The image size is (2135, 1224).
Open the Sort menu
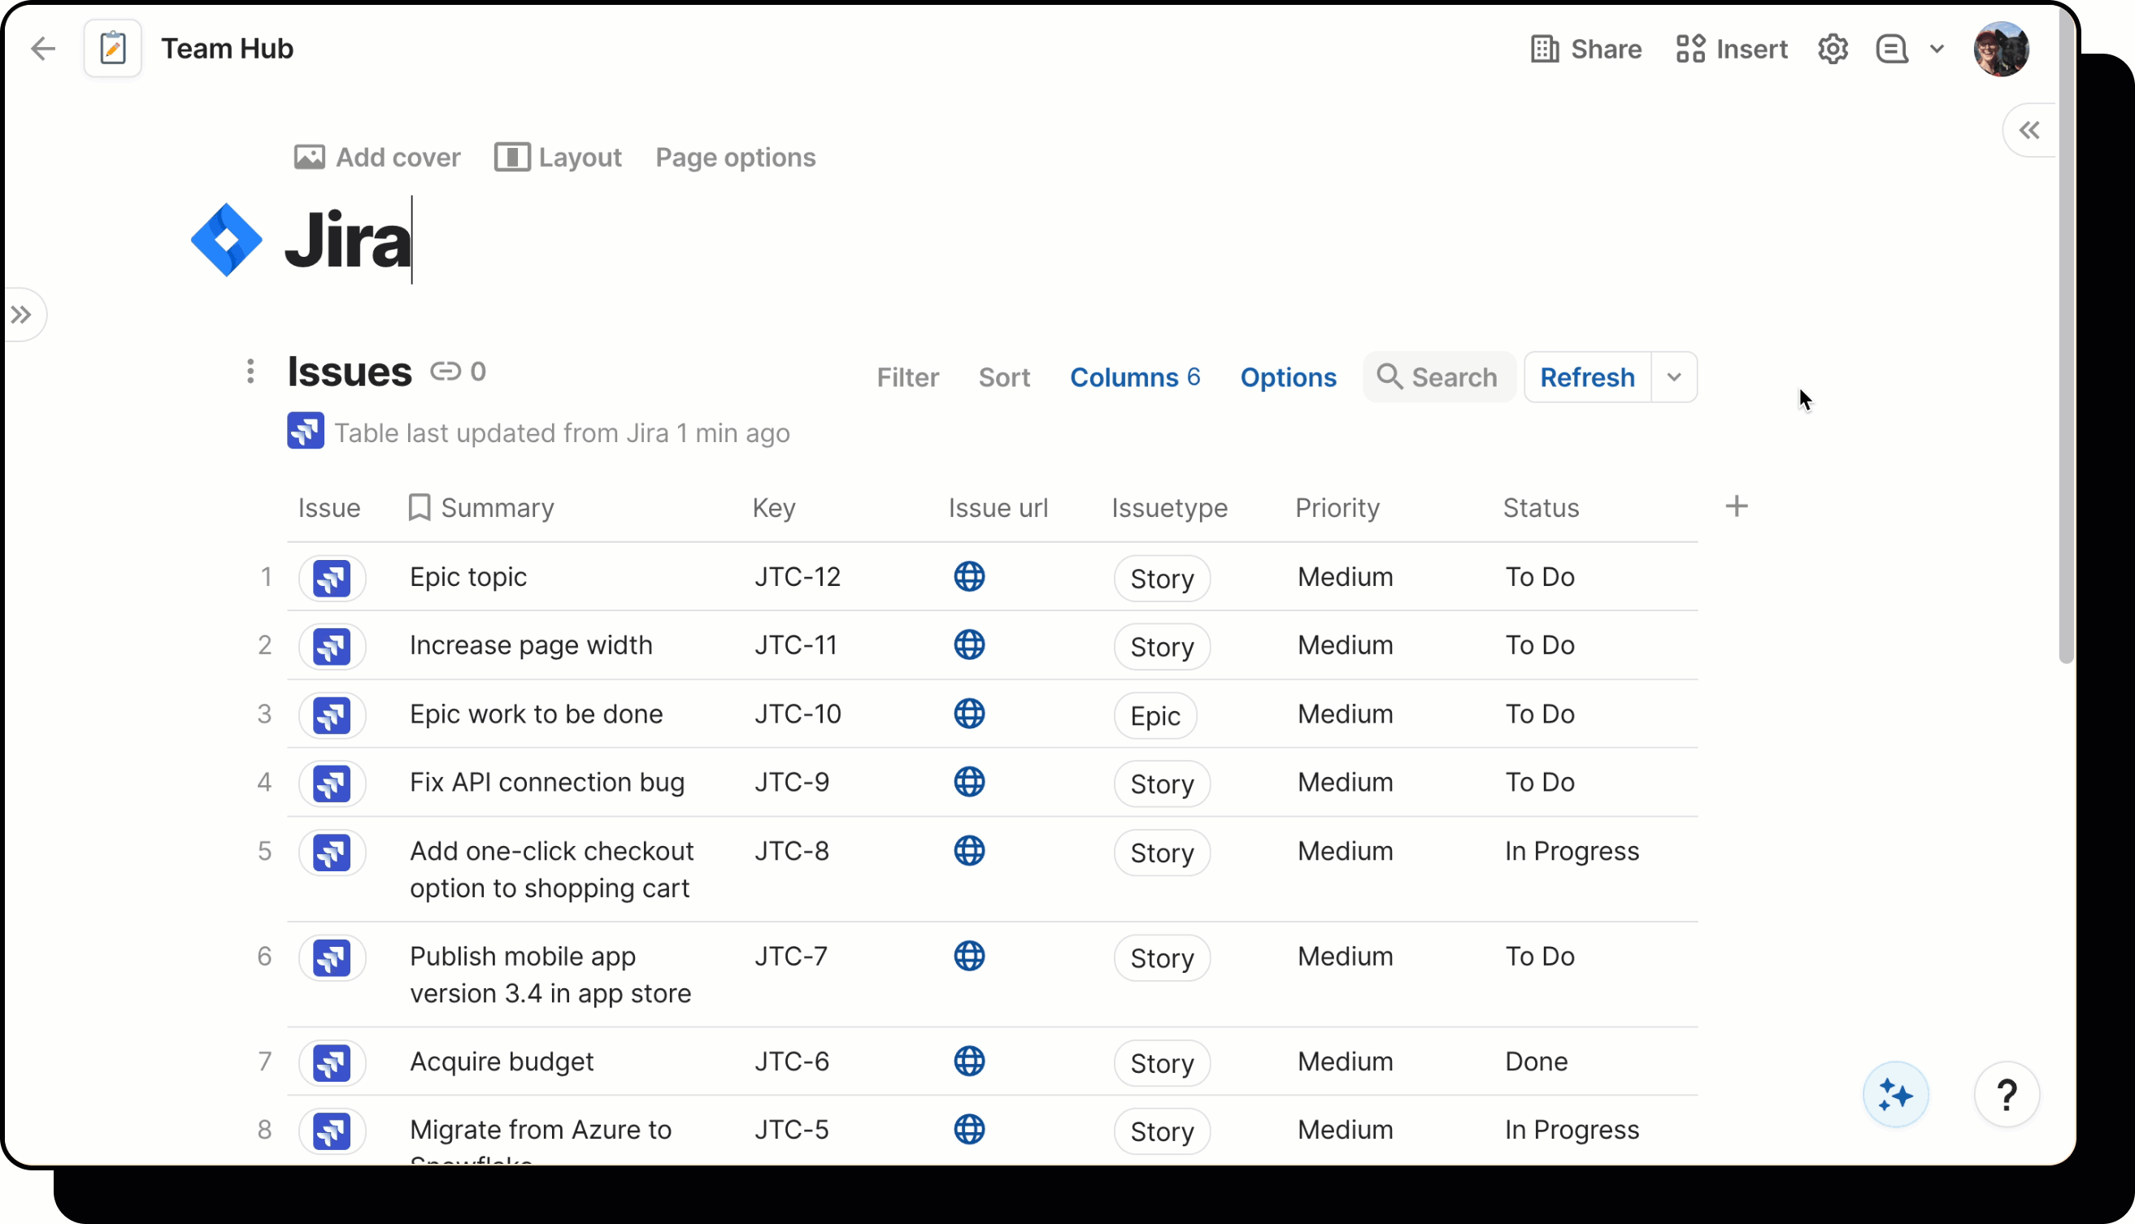(x=1003, y=376)
